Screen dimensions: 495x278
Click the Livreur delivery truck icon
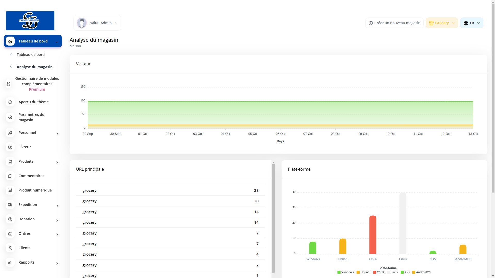[10, 147]
